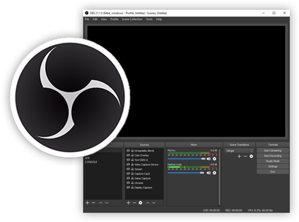Click the lock icon beside Cam Overlay
The width and height of the screenshot is (299, 222).
point(132,155)
